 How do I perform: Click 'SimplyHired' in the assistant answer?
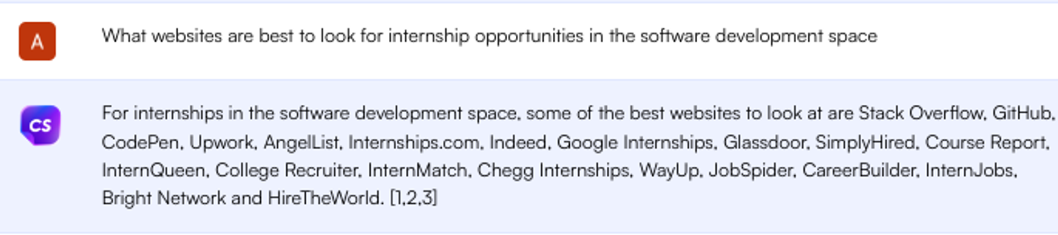pyautogui.click(x=865, y=142)
